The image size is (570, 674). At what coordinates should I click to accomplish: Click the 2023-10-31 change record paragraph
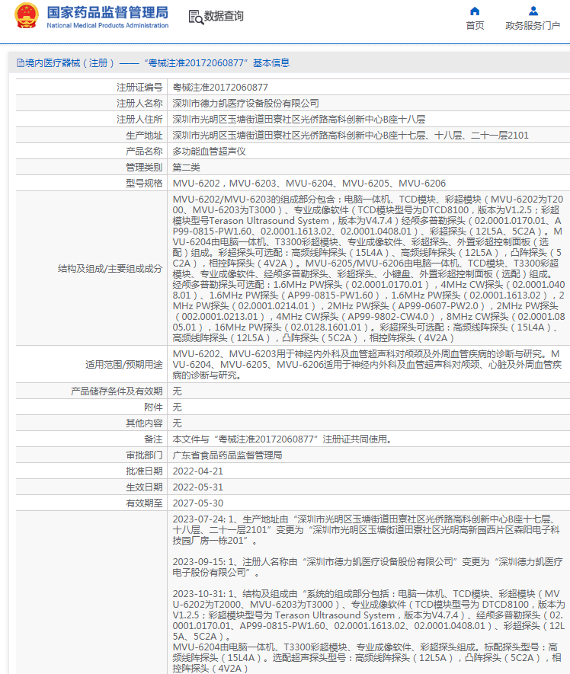tap(369, 631)
